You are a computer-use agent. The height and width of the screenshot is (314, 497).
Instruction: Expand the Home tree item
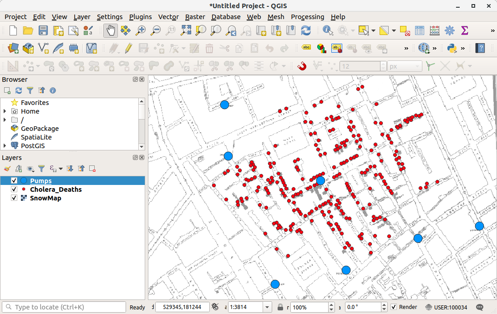click(5, 111)
